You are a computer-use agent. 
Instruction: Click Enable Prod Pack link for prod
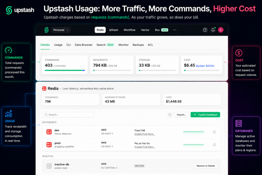coord(145,147)
